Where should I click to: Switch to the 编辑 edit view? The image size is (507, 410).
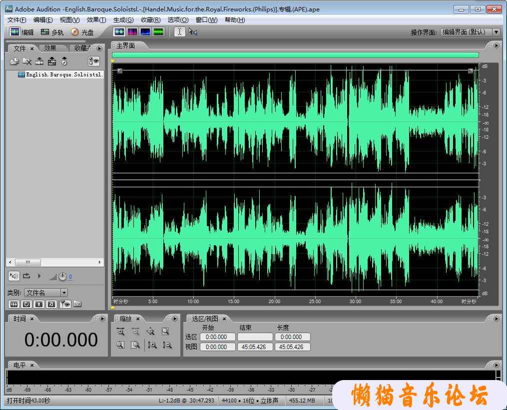(21, 32)
